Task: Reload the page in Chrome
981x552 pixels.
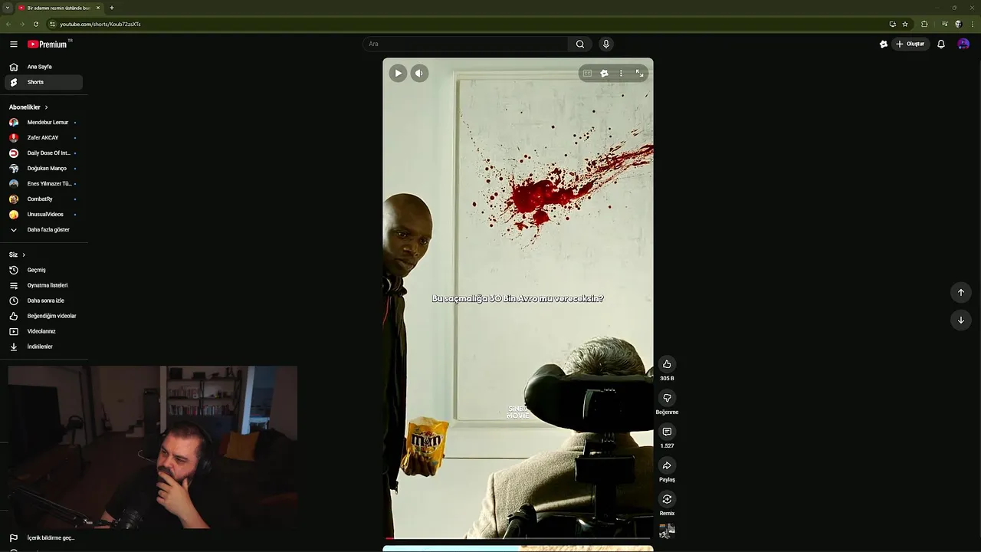Action: coord(35,24)
